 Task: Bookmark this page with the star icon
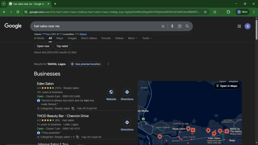click(205, 12)
